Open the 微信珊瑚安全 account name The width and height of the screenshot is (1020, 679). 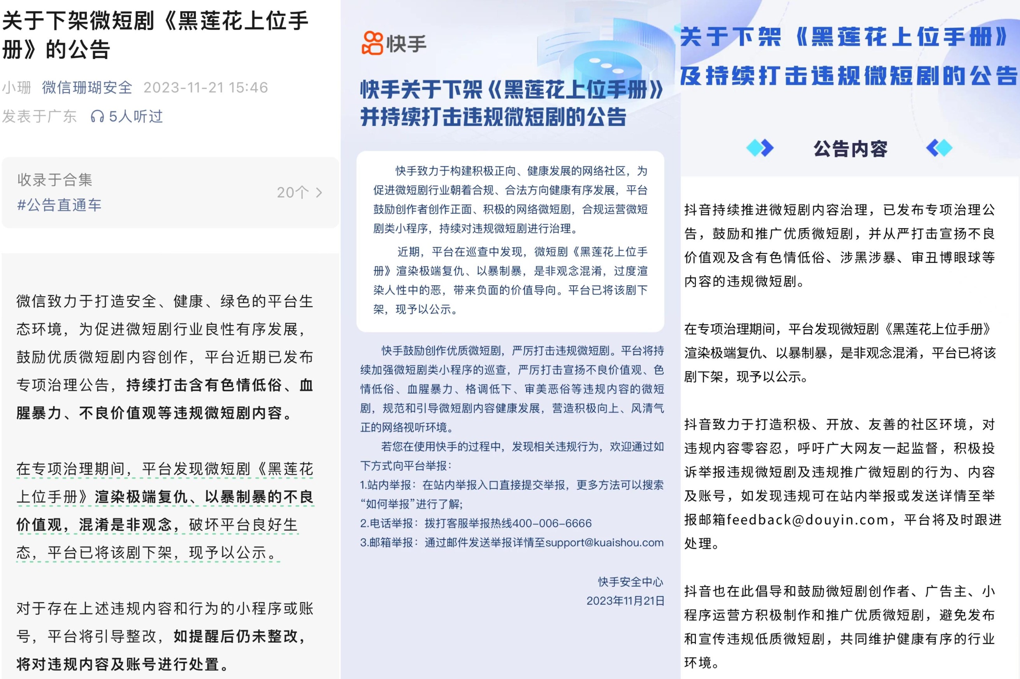tap(87, 87)
